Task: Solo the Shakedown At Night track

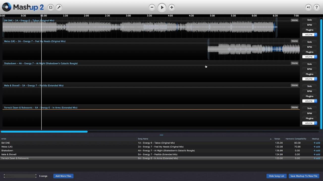Action: [310, 64]
